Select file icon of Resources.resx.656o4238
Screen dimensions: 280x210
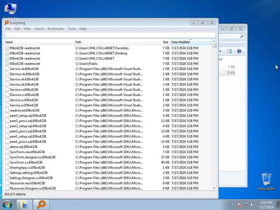click(7, 183)
